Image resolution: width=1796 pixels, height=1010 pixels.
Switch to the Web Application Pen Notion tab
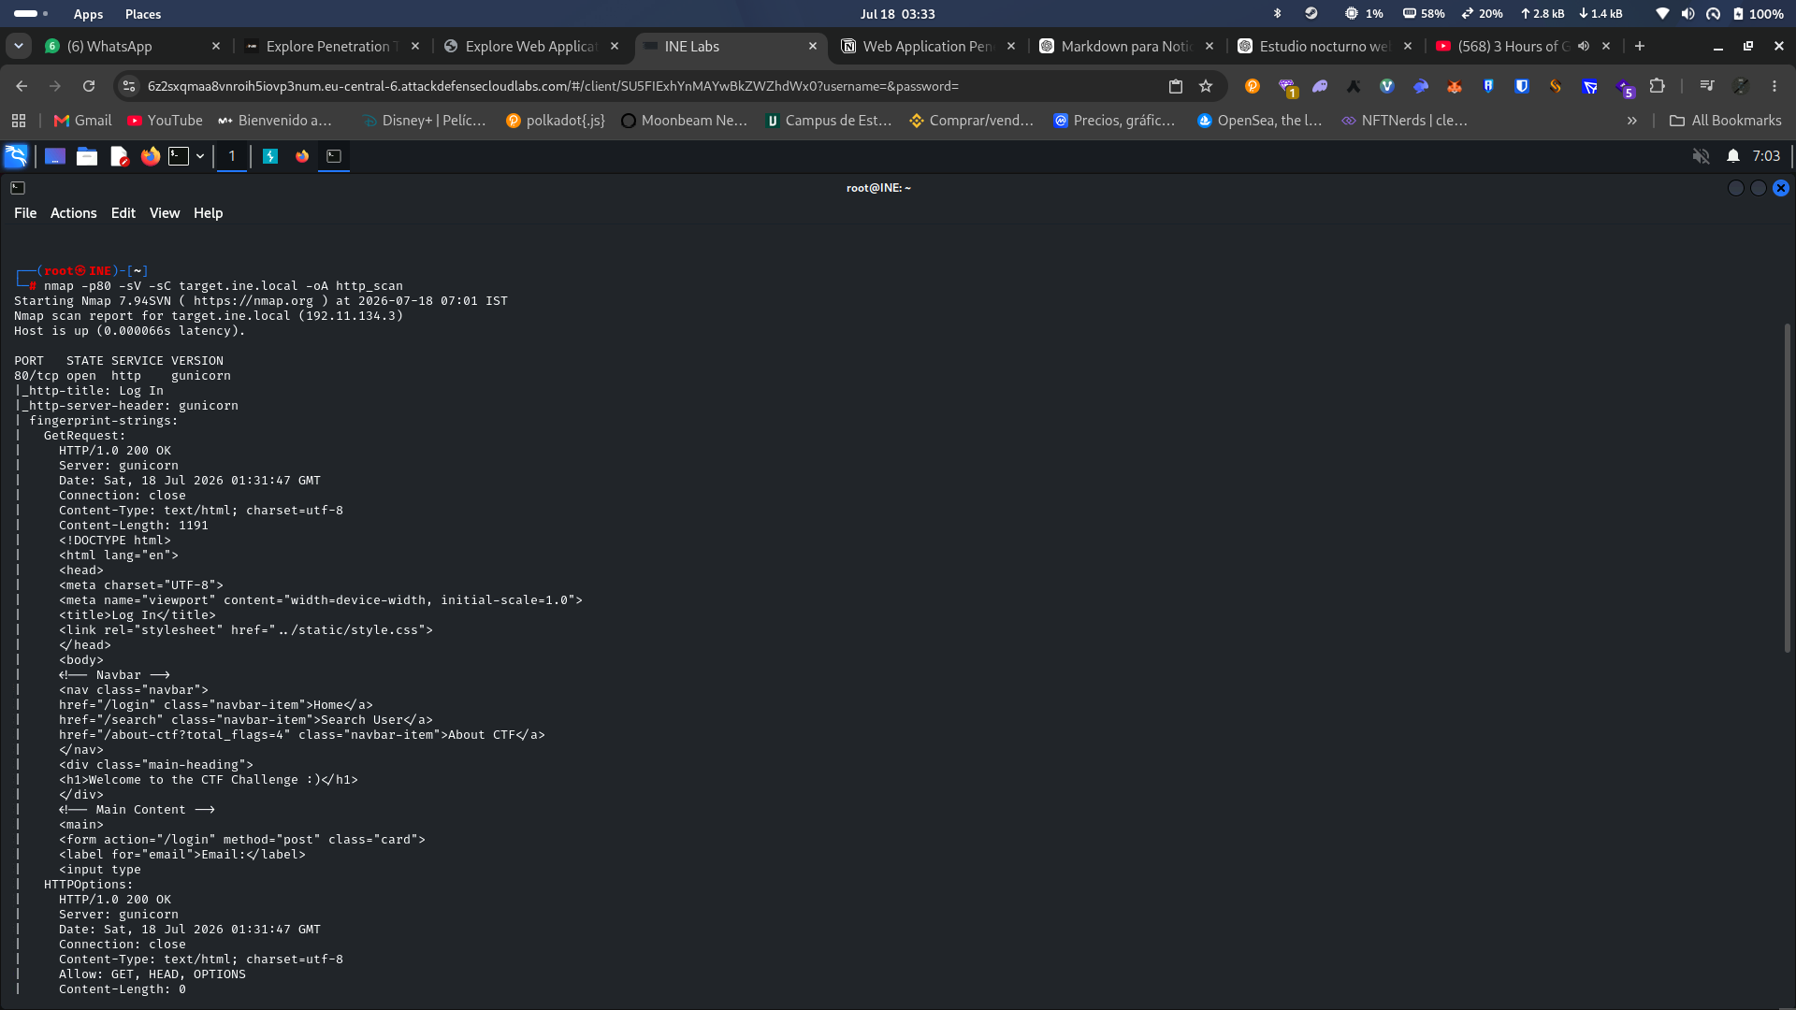926,46
